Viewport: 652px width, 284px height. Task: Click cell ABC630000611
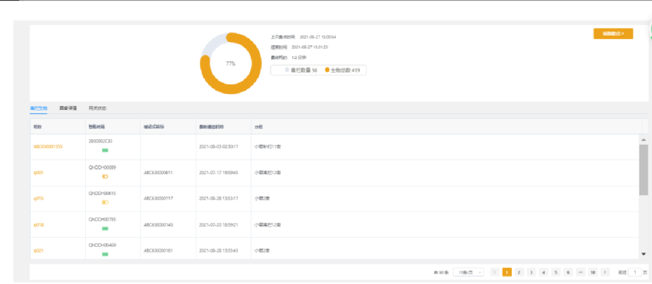click(158, 172)
